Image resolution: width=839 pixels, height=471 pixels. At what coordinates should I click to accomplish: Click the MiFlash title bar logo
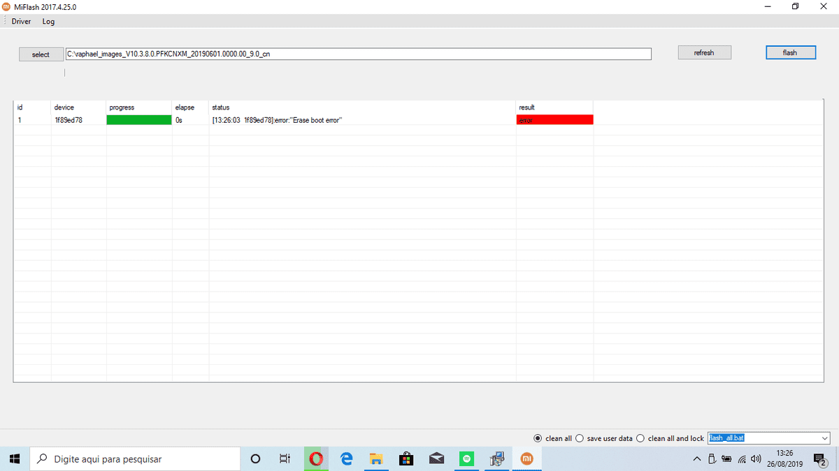(7, 6)
